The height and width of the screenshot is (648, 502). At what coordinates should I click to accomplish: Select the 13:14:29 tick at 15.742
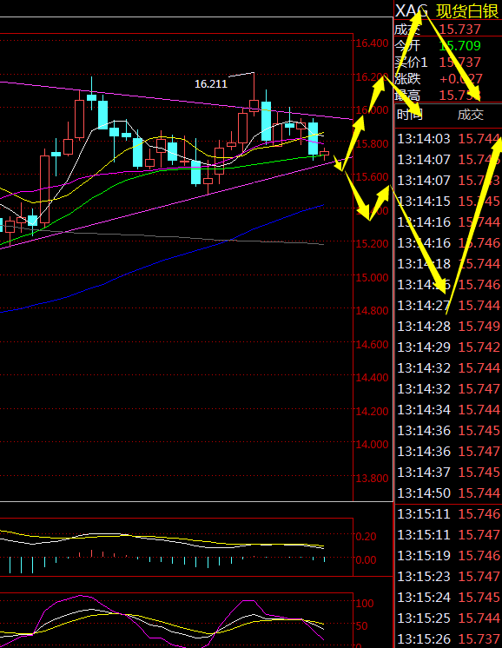[x=448, y=347]
